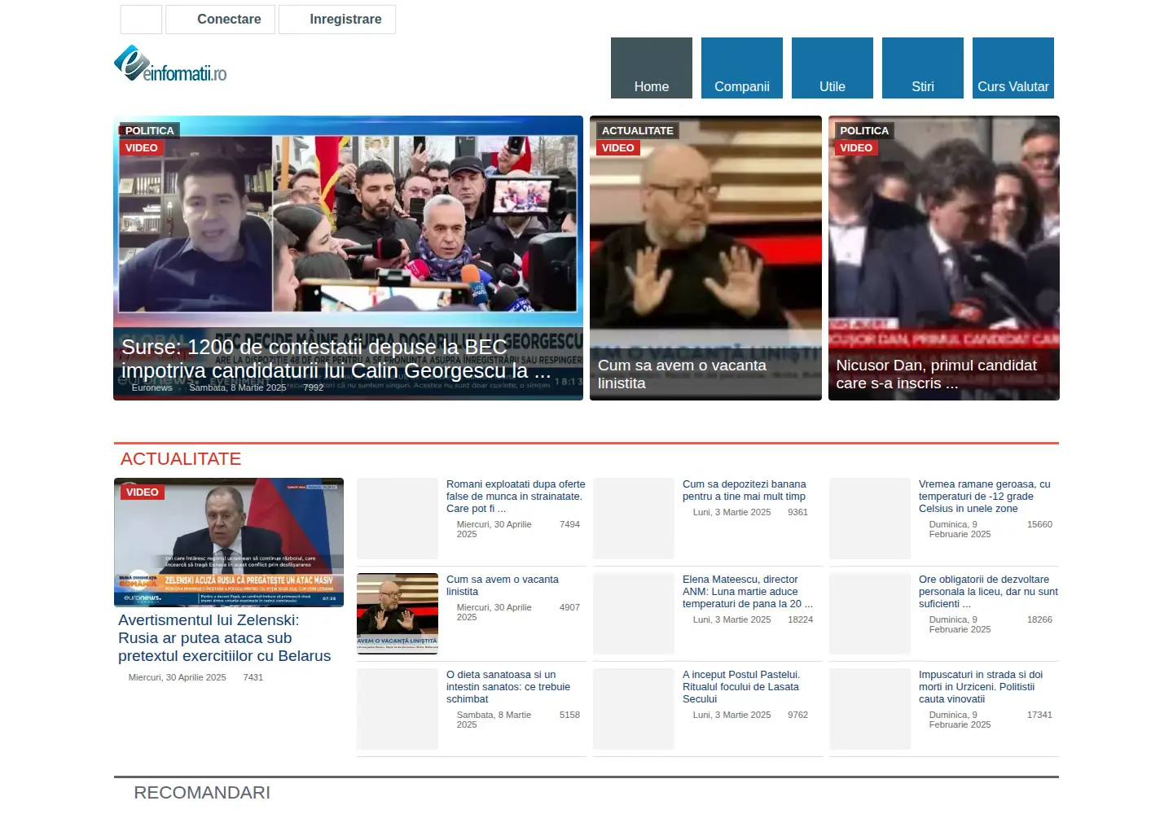
Task: Click placeholder image of Vremea geroasa article
Action: click(x=870, y=519)
